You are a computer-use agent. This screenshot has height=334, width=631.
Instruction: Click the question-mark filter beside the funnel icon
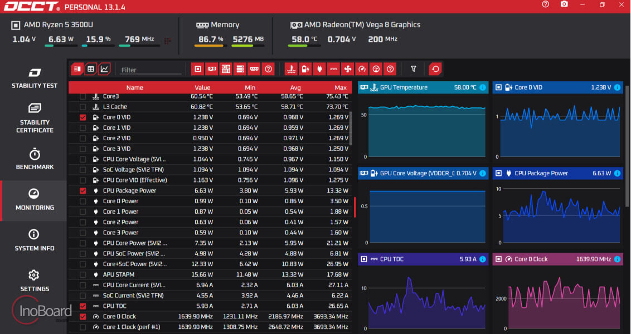pos(390,69)
